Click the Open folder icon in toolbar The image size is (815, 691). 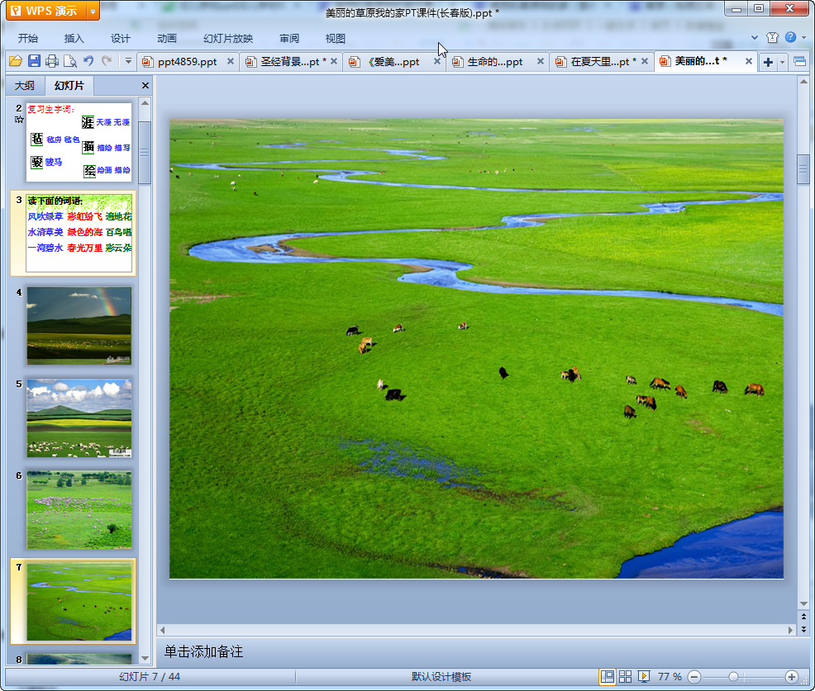pos(16,61)
